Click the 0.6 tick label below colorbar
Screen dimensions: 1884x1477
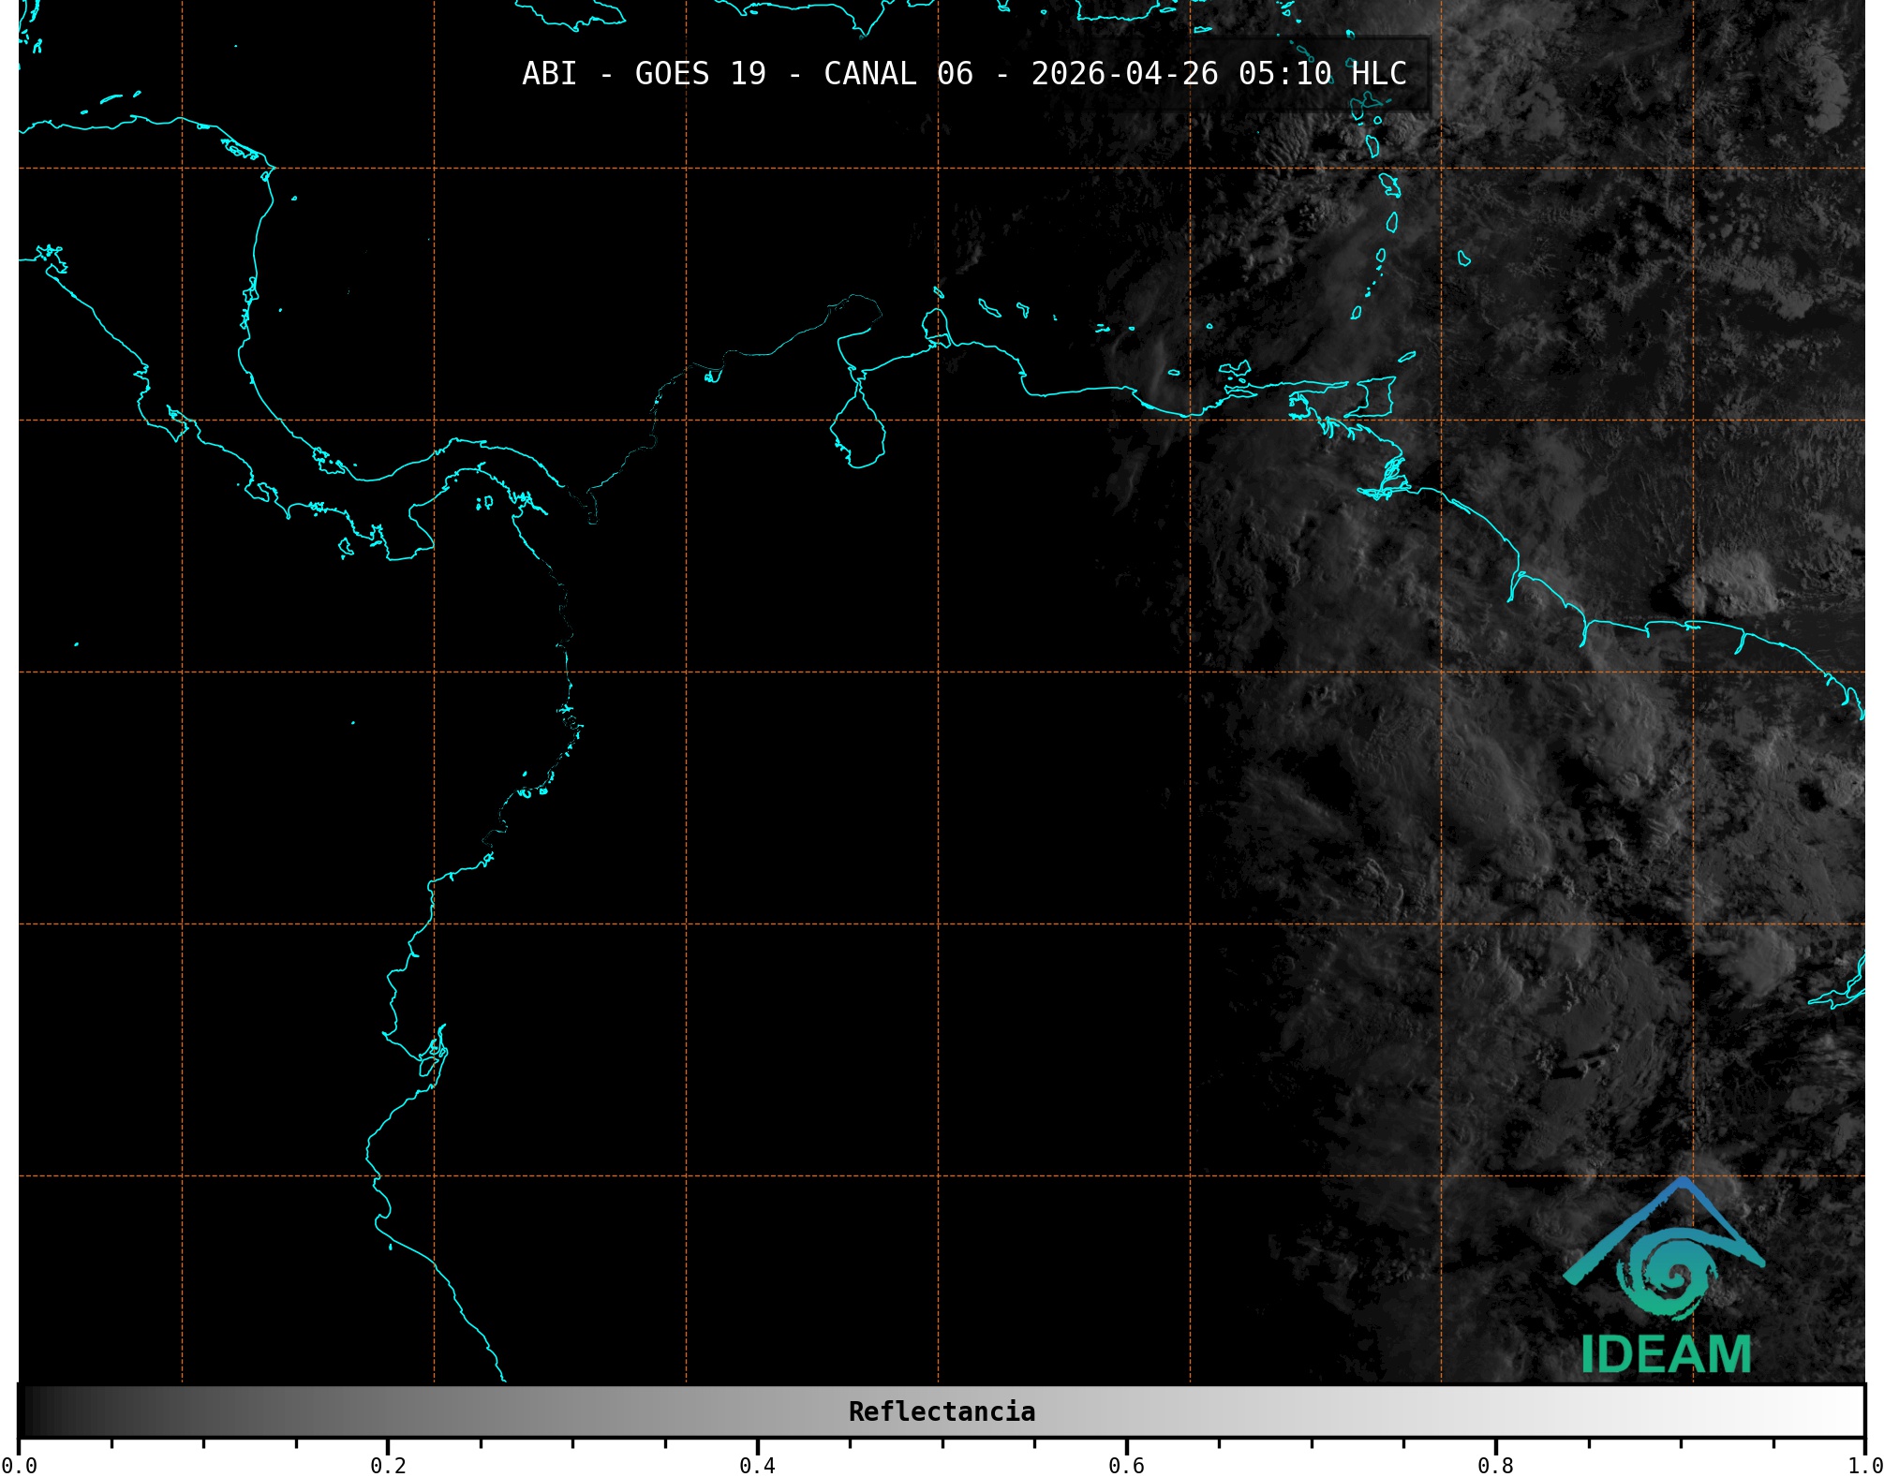(x=1126, y=1465)
